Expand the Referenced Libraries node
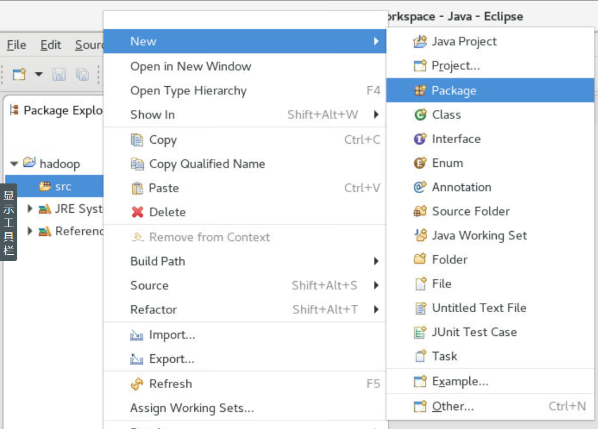This screenshot has height=429, width=598. (x=30, y=231)
